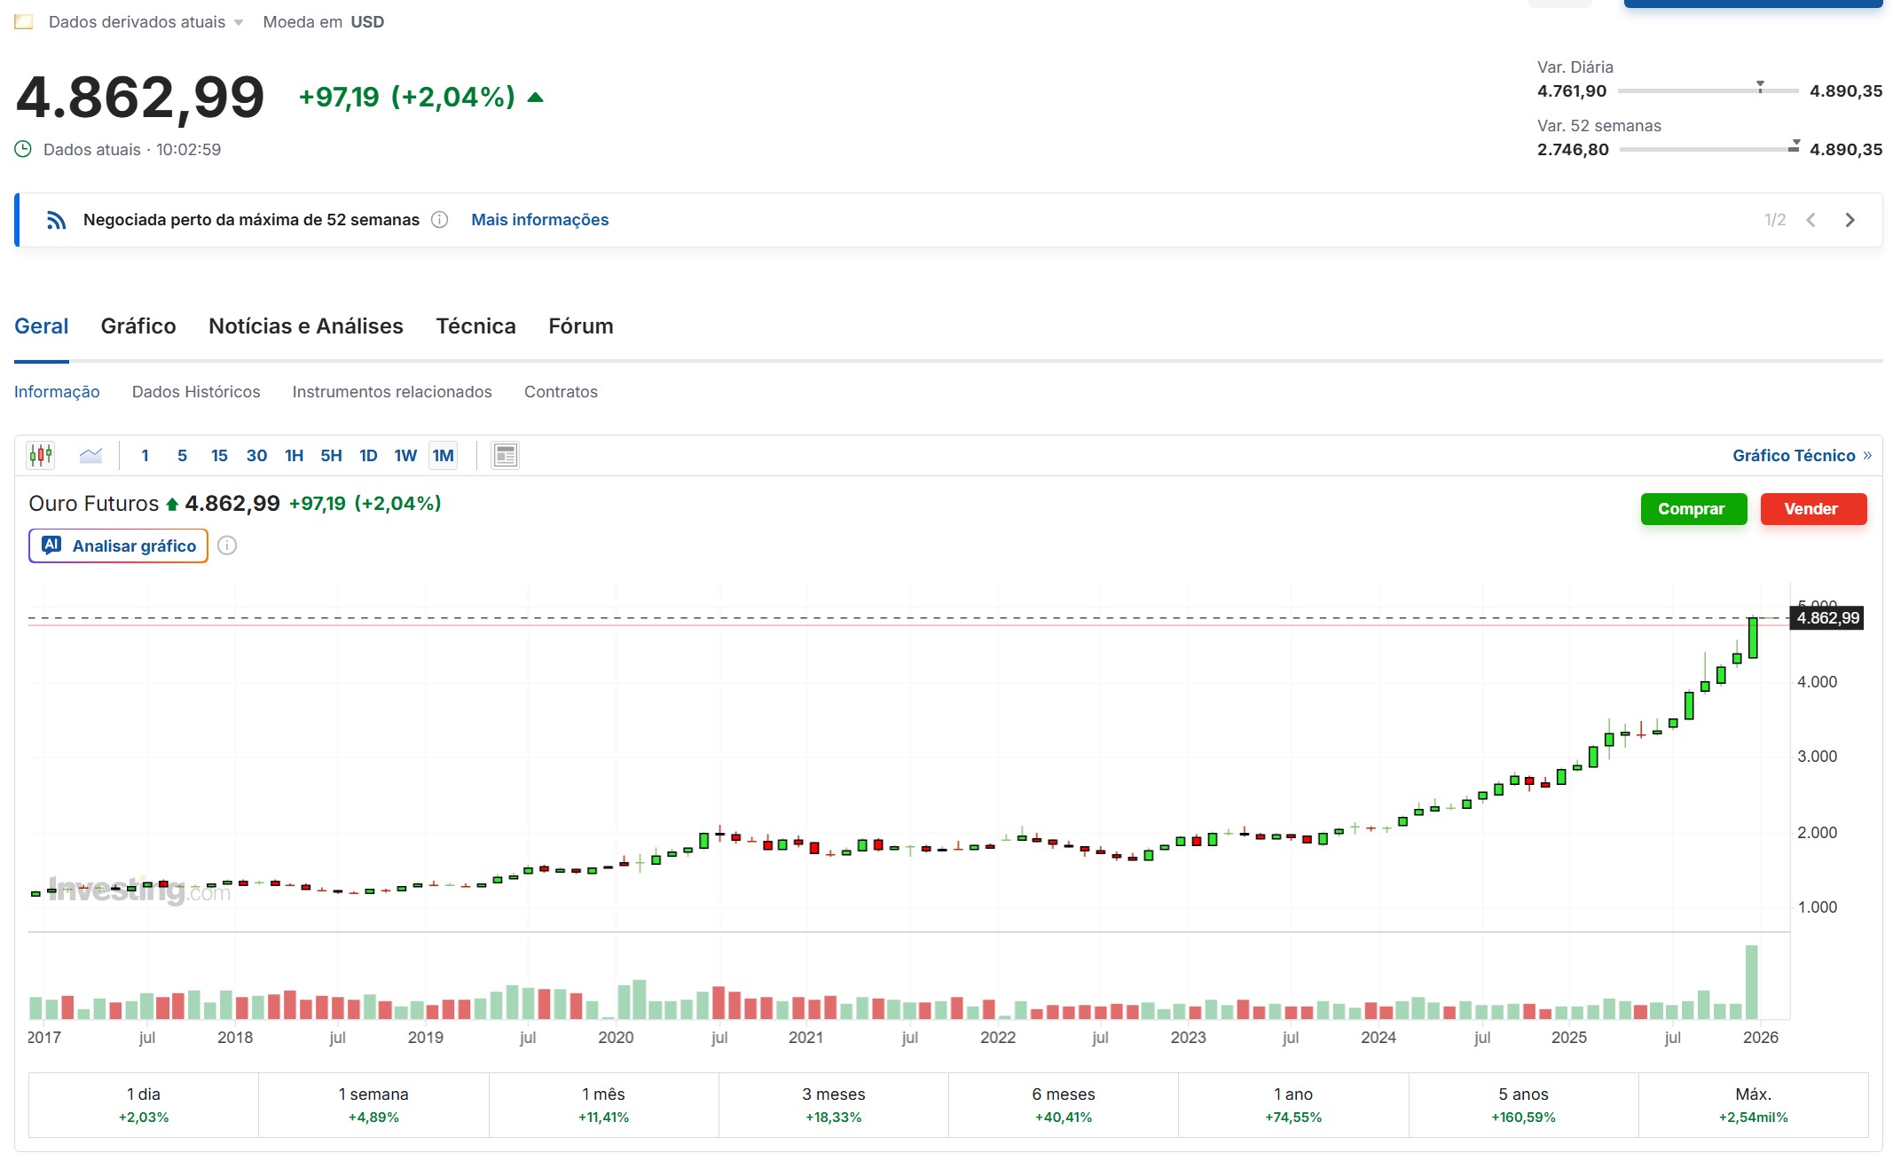Go to next alert with right chevron
This screenshot has height=1161, width=1893.
[x=1850, y=220]
